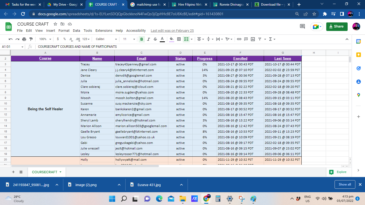Open the Calibri font dropdown
The width and height of the screenshot is (365, 205).
pyautogui.click(x=106, y=39)
